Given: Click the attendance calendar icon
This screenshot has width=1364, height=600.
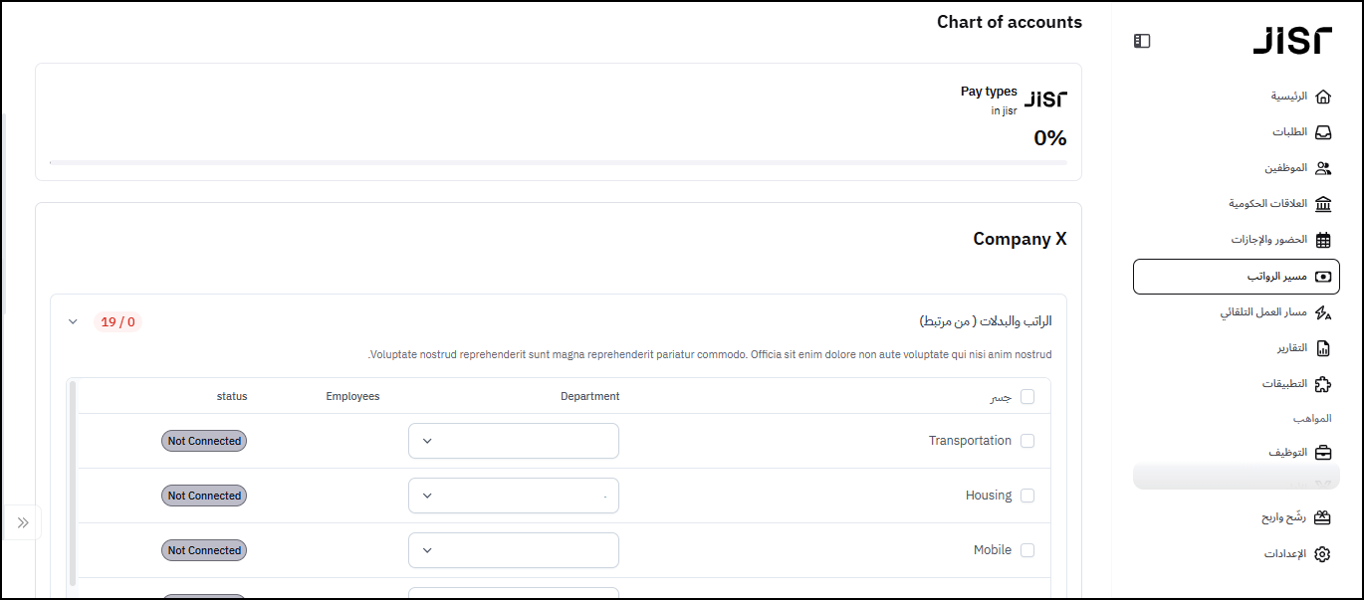Looking at the screenshot, I should [x=1322, y=240].
